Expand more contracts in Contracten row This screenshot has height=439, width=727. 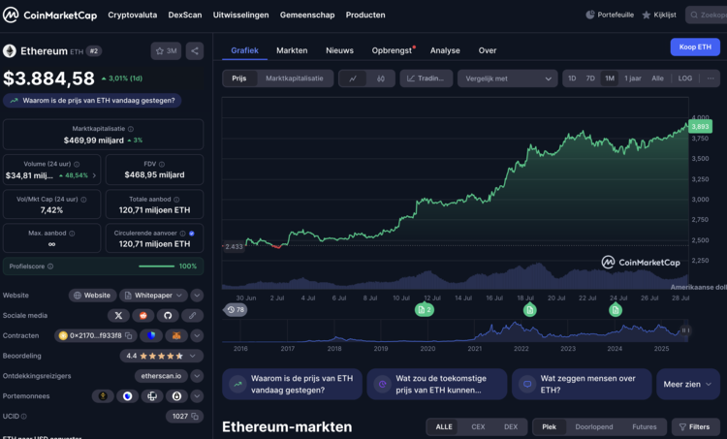pos(197,335)
